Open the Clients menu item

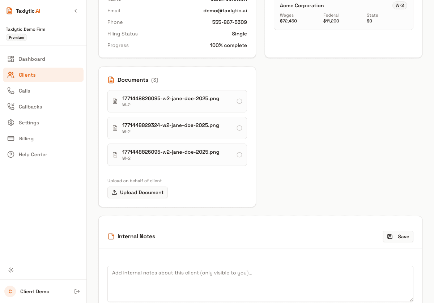point(27,75)
